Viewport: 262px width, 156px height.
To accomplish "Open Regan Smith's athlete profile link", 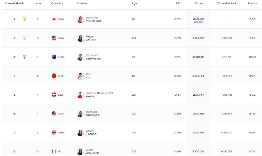I will 91,38.
